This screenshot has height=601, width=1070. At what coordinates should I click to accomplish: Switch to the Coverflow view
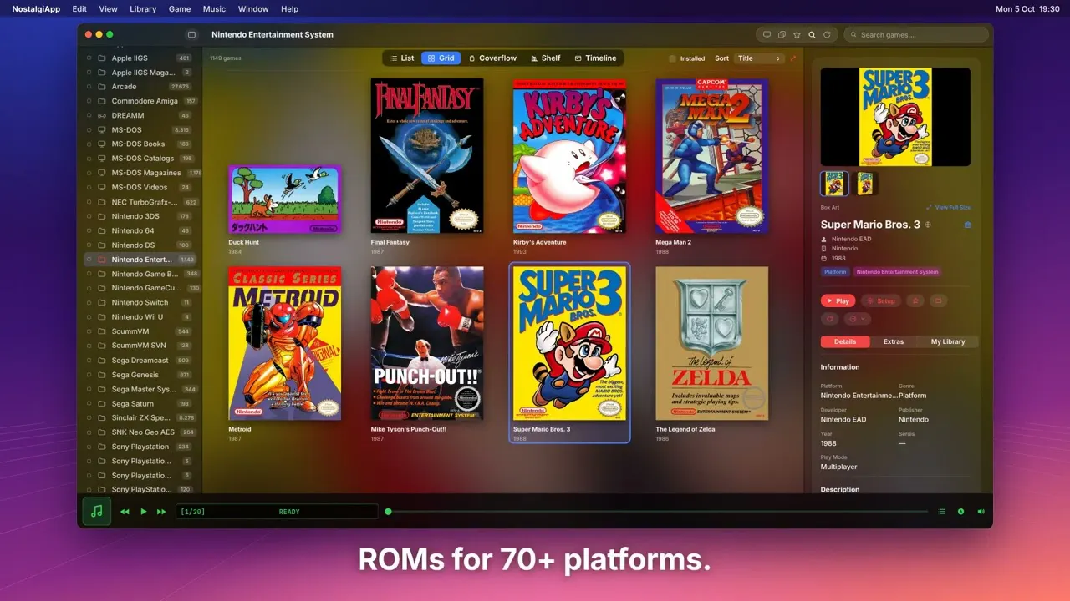click(x=492, y=58)
